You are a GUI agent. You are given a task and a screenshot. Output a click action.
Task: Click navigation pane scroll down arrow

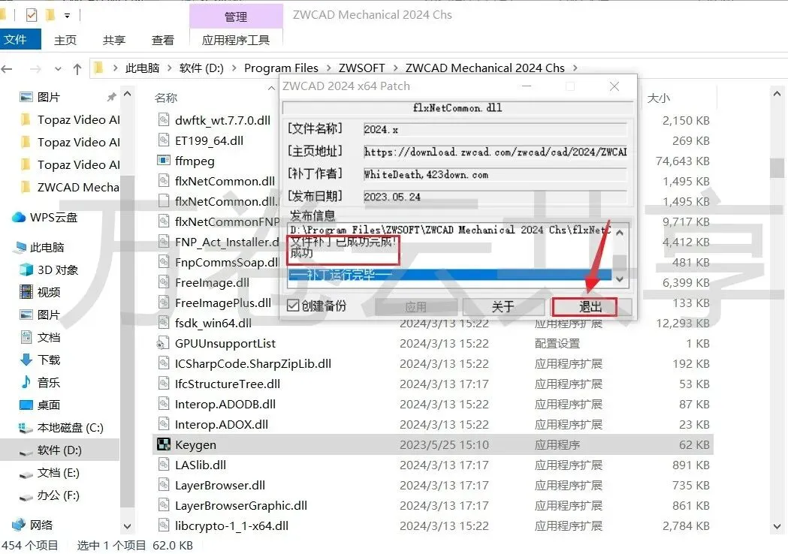pos(127,526)
